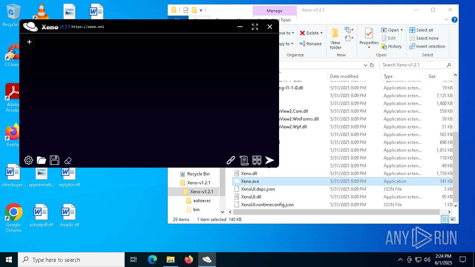The image size is (475, 267).
Task: Launch Edge from taskbar
Action: (x=153, y=260)
